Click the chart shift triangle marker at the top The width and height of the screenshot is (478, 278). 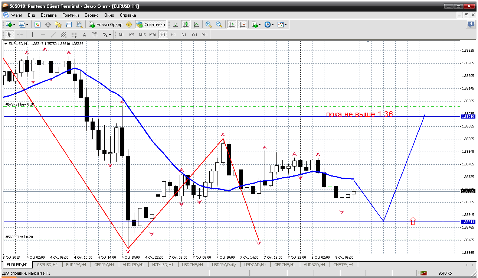tap(368, 42)
